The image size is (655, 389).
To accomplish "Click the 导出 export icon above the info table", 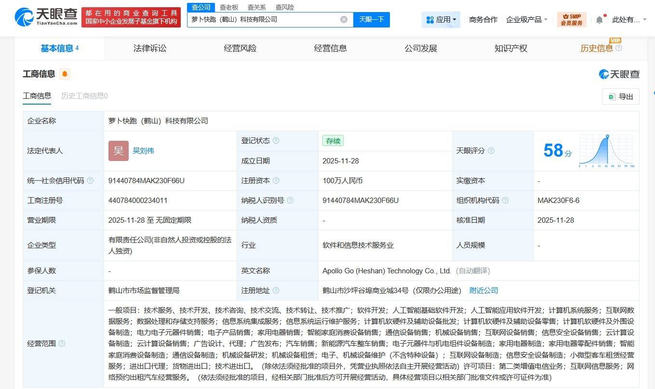I will [620, 96].
